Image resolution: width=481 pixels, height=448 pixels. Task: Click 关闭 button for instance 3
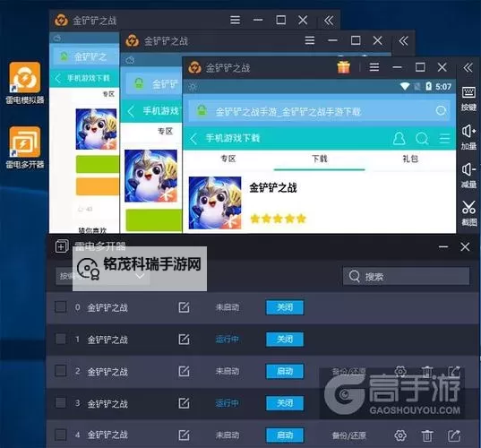(x=285, y=403)
